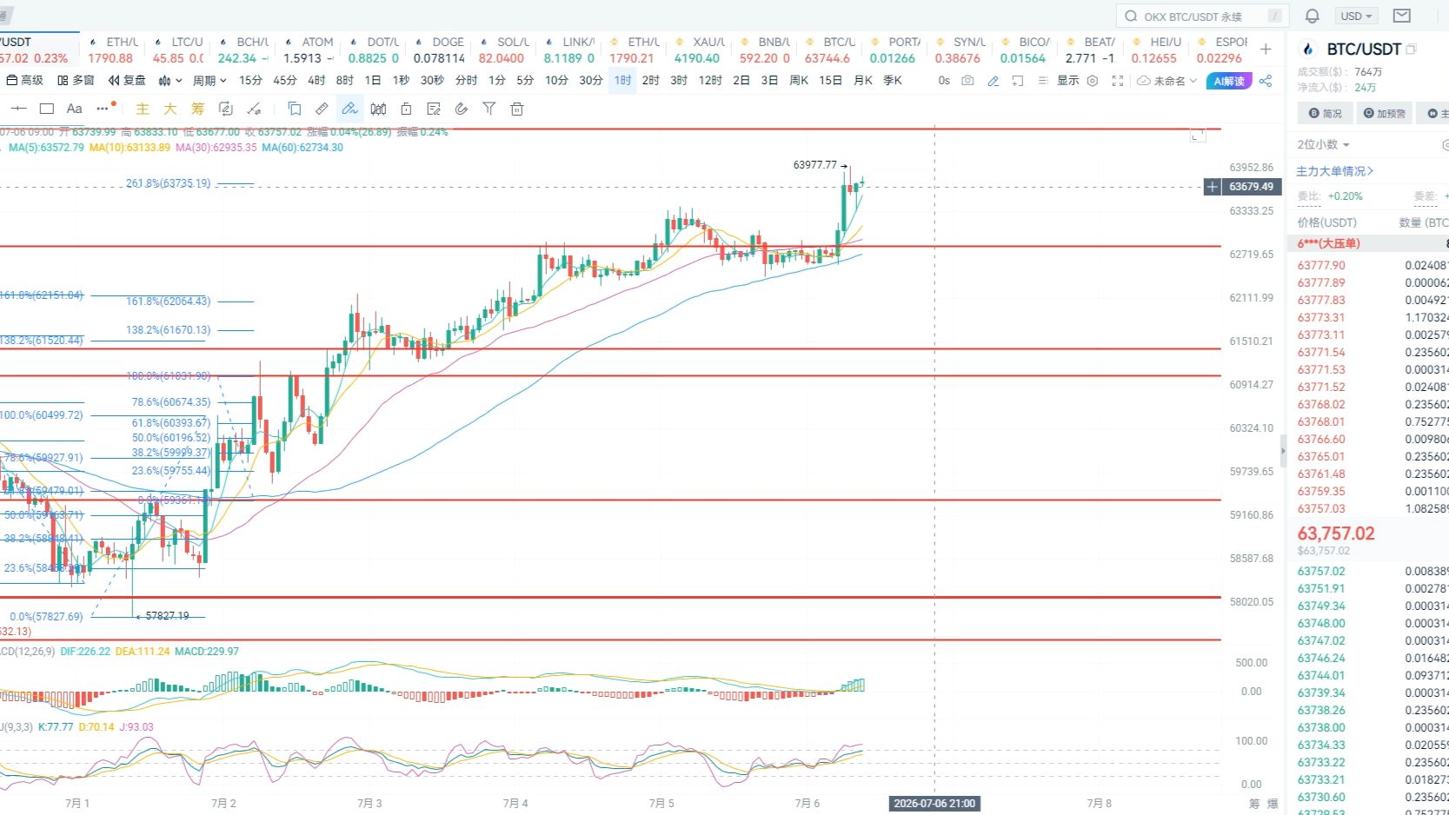Click the crosshair price label 63679.49
Image resolution: width=1449 pixels, height=815 pixels.
tap(1251, 187)
